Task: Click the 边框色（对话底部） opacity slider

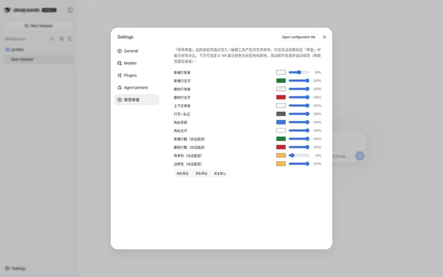Action: coord(299,163)
